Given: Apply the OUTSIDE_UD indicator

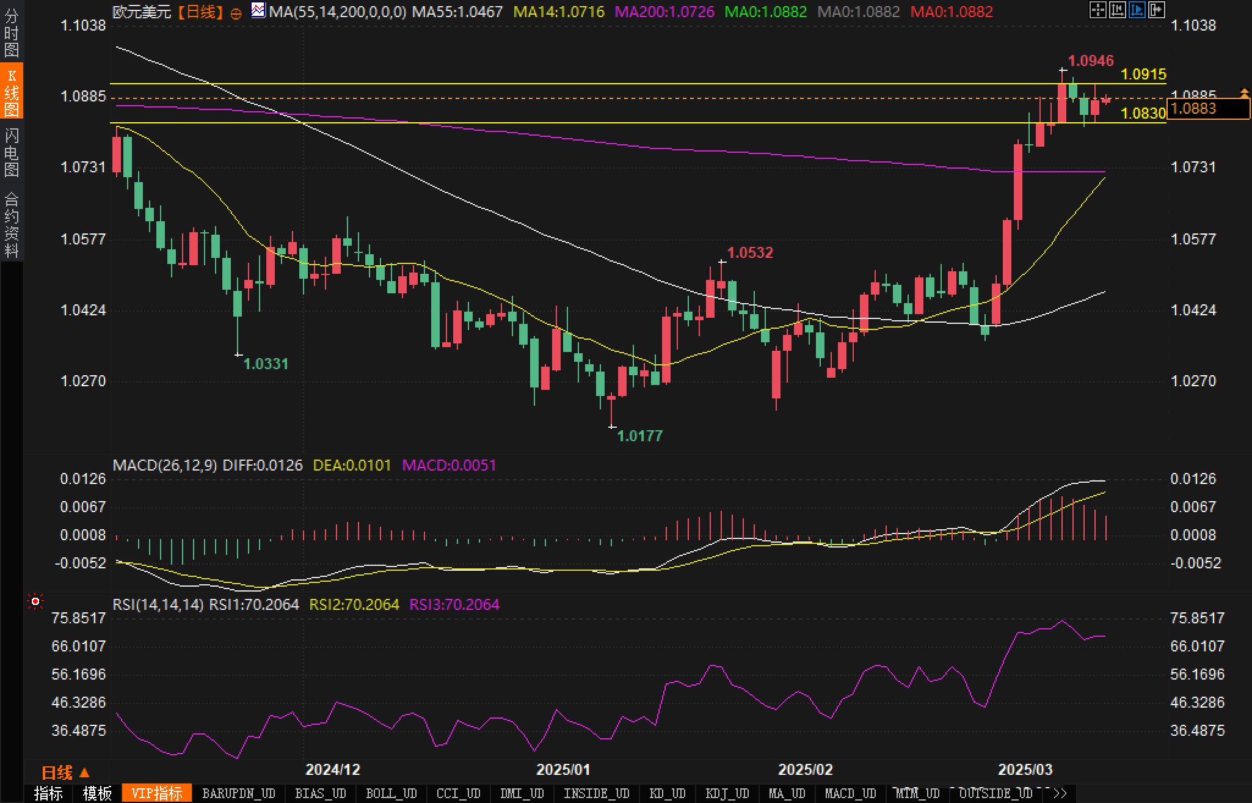Looking at the screenshot, I should point(996,793).
